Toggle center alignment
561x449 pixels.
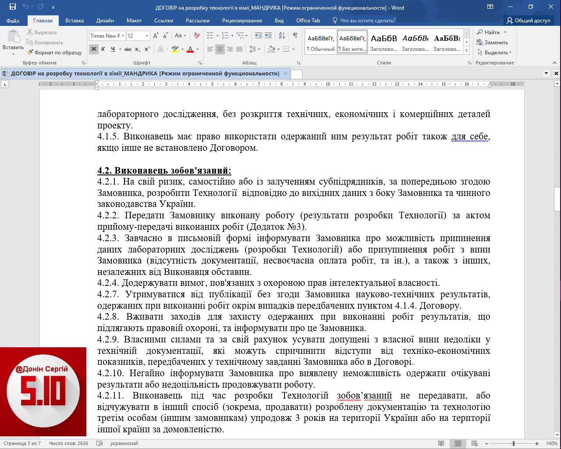[220, 49]
